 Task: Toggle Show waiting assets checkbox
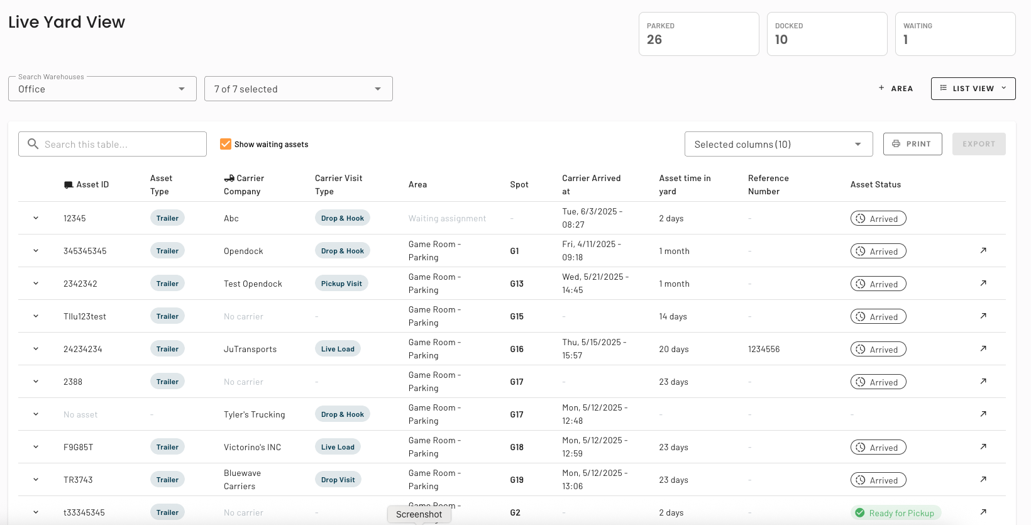(x=226, y=144)
